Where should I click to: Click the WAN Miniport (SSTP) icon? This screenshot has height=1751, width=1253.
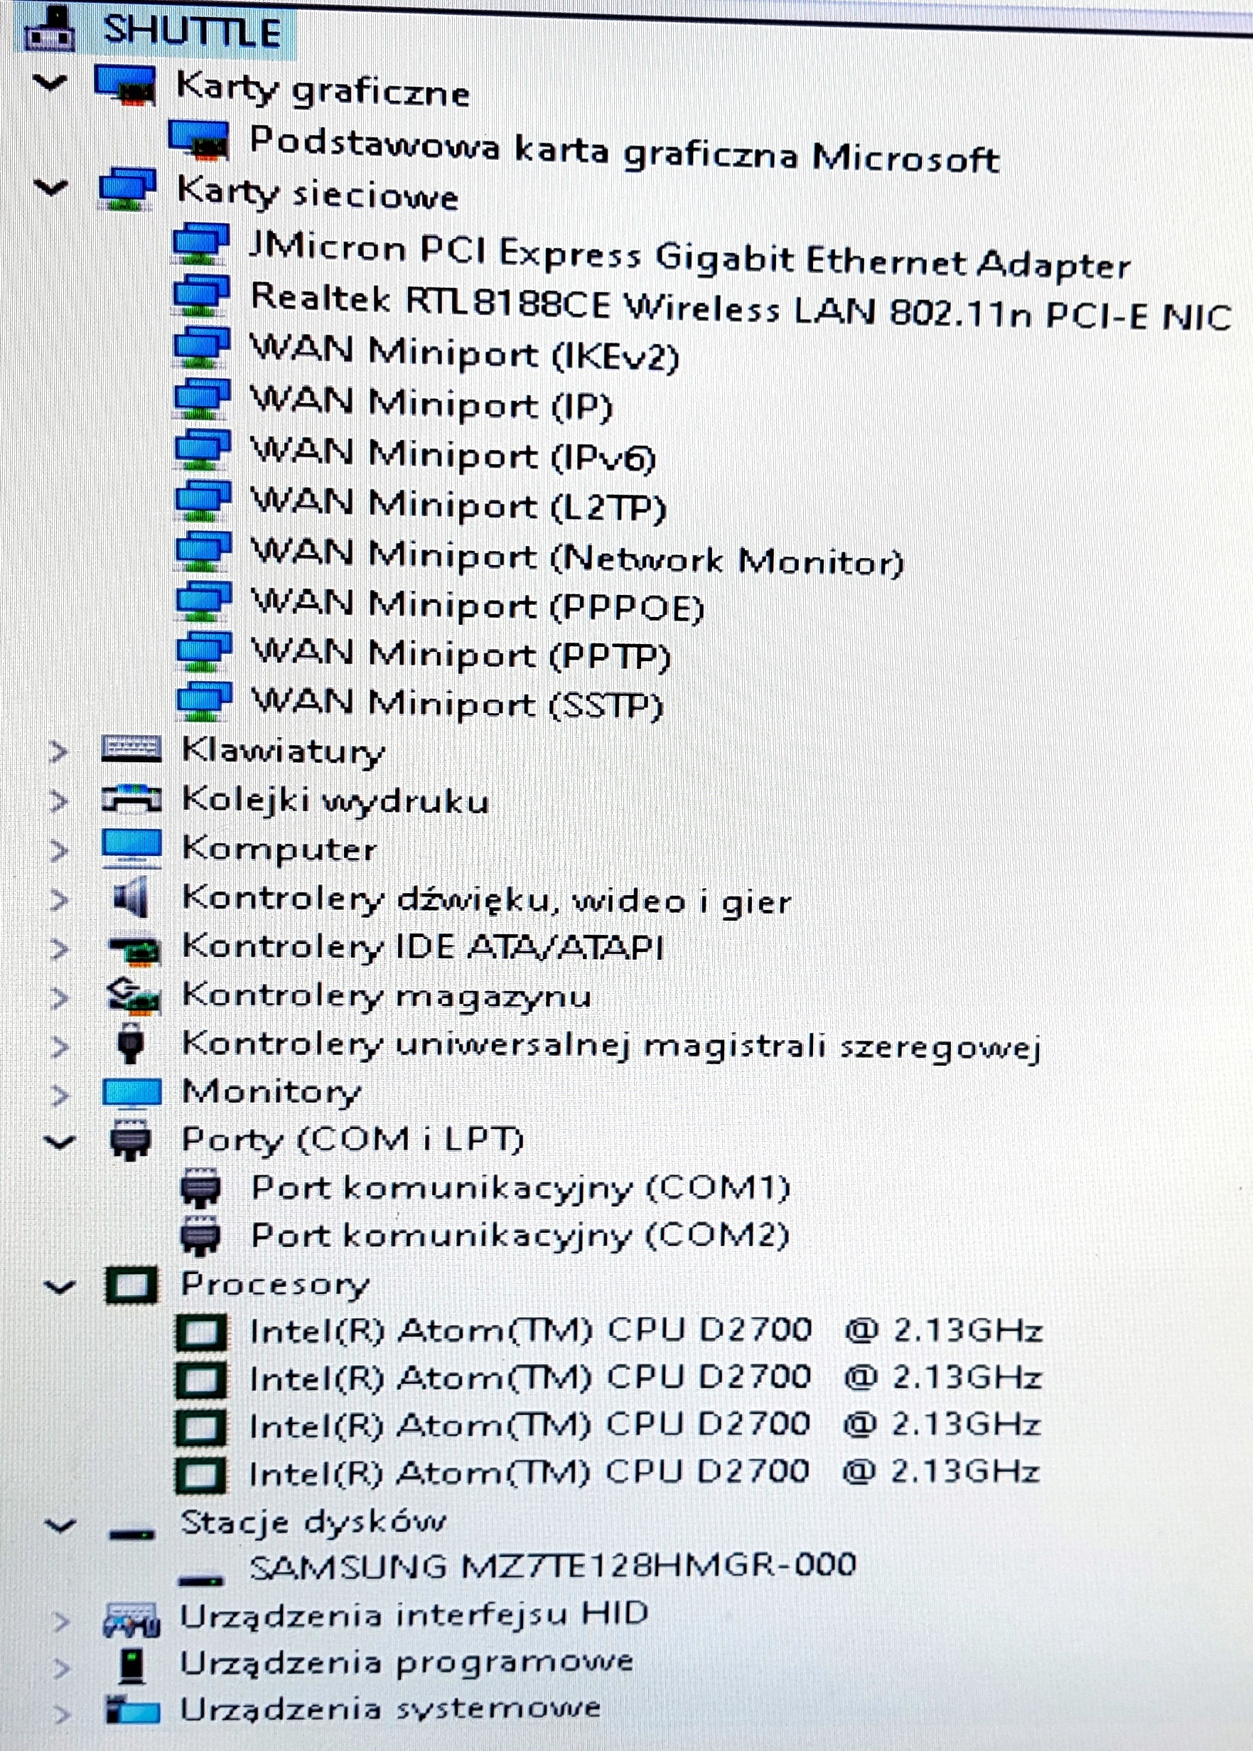tap(204, 700)
